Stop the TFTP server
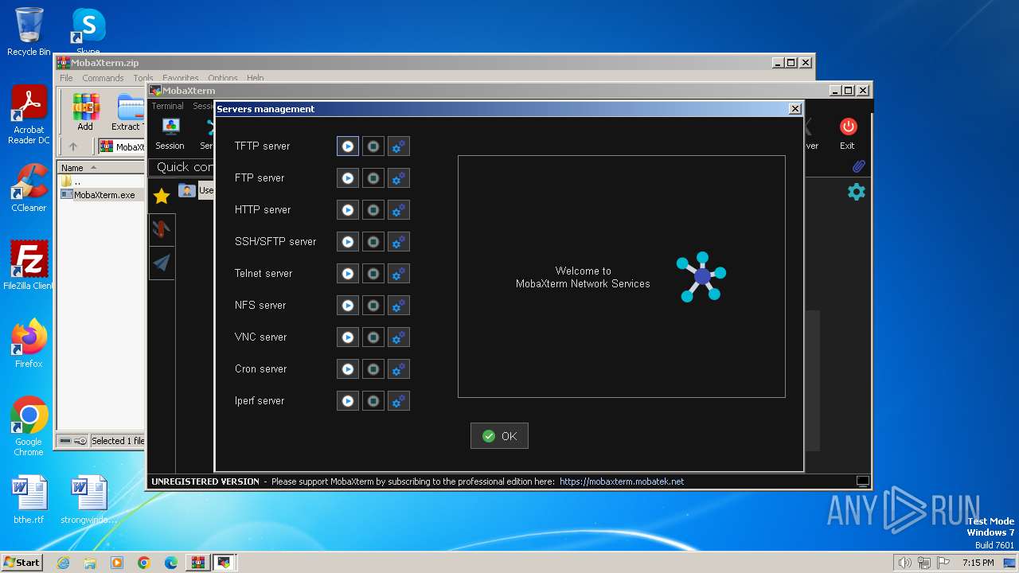This screenshot has height=573, width=1019. click(x=373, y=146)
